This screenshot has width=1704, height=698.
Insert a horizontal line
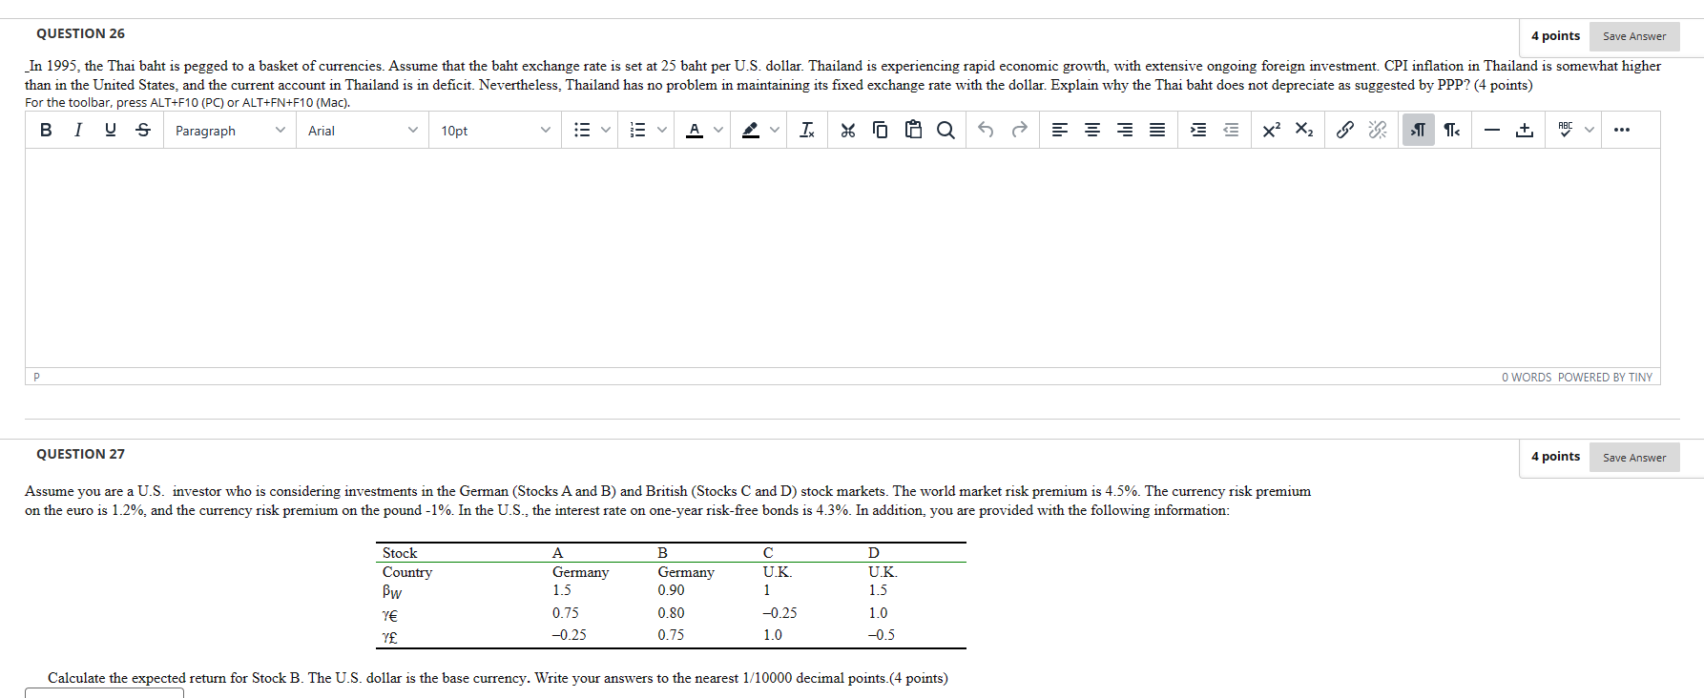pos(1492,130)
